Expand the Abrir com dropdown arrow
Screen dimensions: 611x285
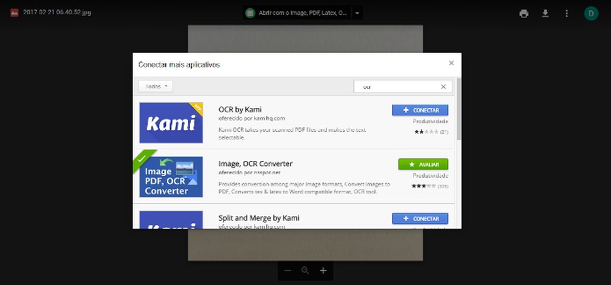(357, 13)
